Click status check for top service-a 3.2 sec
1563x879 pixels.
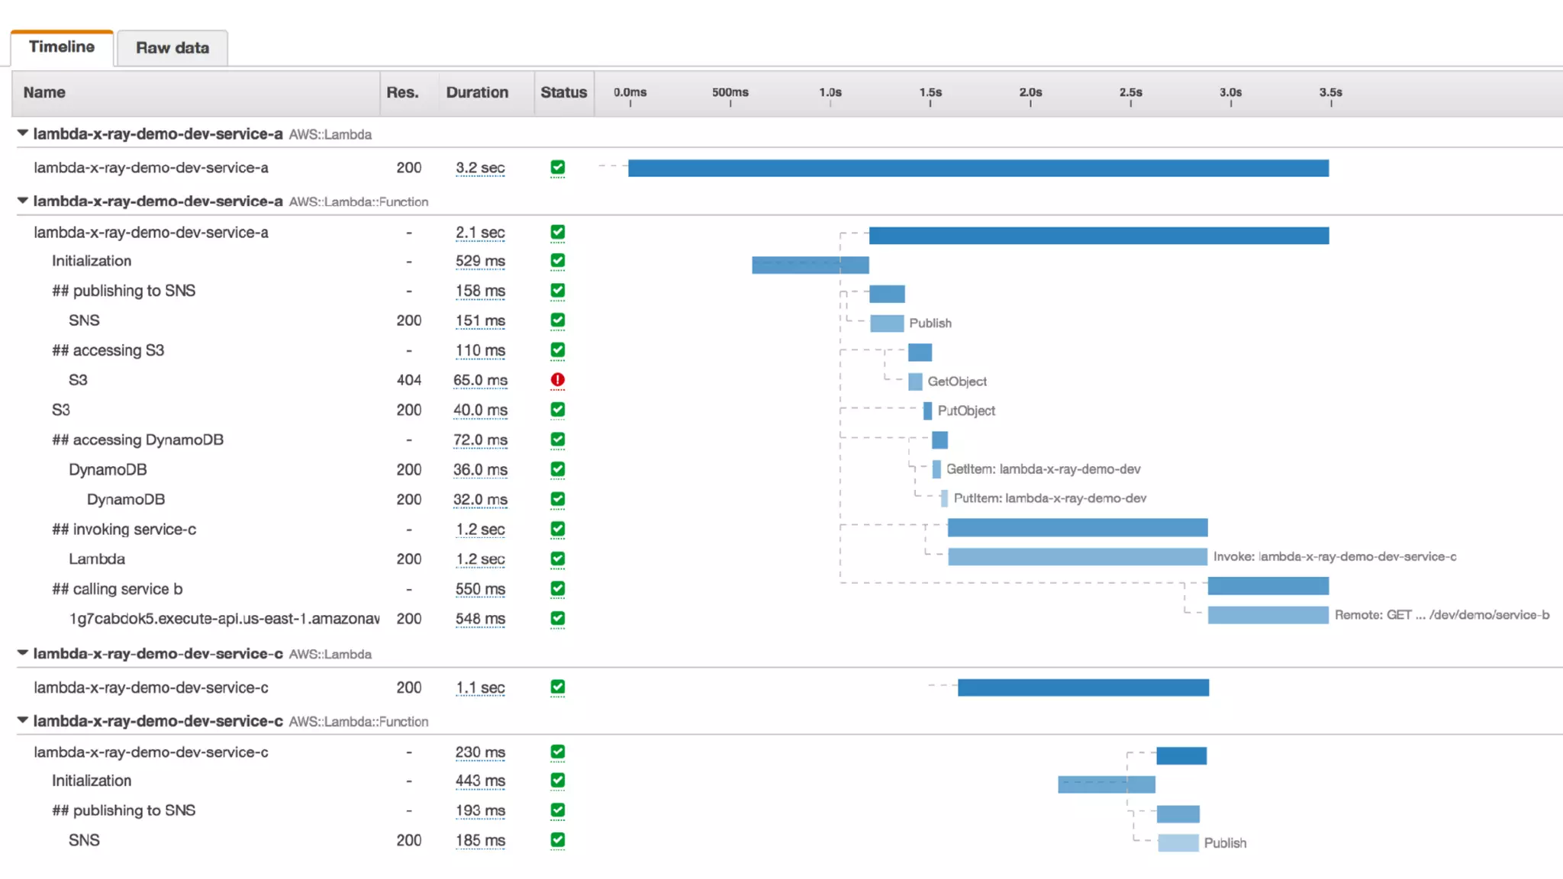click(558, 168)
